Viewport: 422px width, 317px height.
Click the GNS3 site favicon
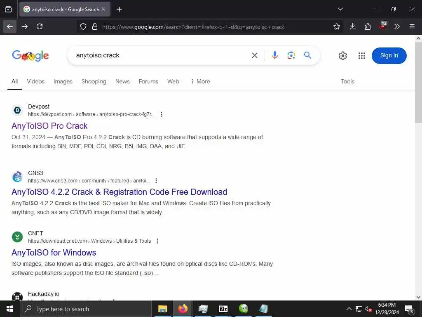point(17,177)
